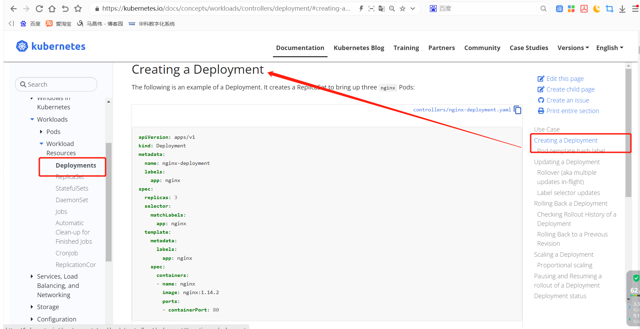Select the Documentation nav tab
The image size is (640, 329).
(x=300, y=48)
